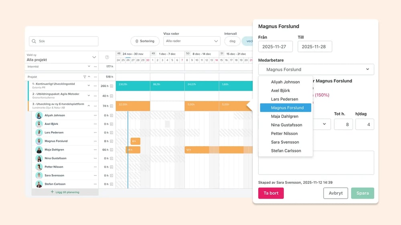The image size is (401, 225).
Task: Click the Från date field
Action: pyautogui.click(x=275, y=46)
